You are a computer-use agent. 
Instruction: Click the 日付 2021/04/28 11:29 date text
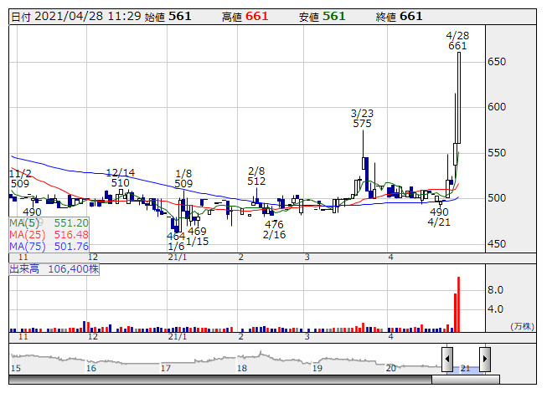point(76,17)
